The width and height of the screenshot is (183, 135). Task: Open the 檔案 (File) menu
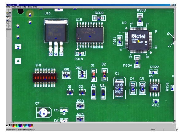[x=8, y=7]
